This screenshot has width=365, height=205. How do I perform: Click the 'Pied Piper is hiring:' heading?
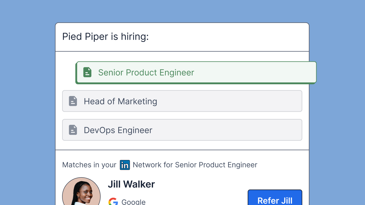click(x=106, y=37)
